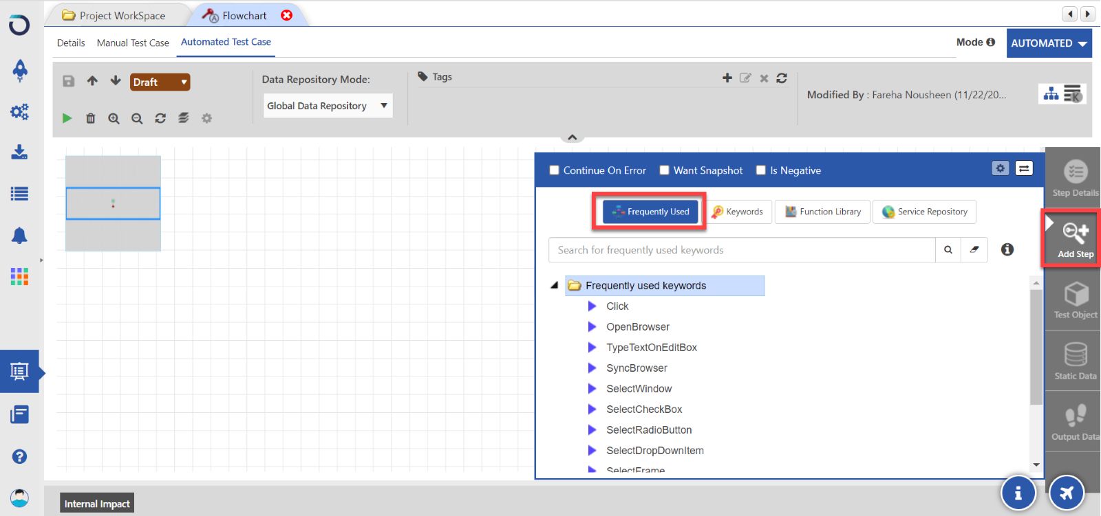Select the TypeTextOnEditBox keyword
The height and width of the screenshot is (516, 1101).
652,348
